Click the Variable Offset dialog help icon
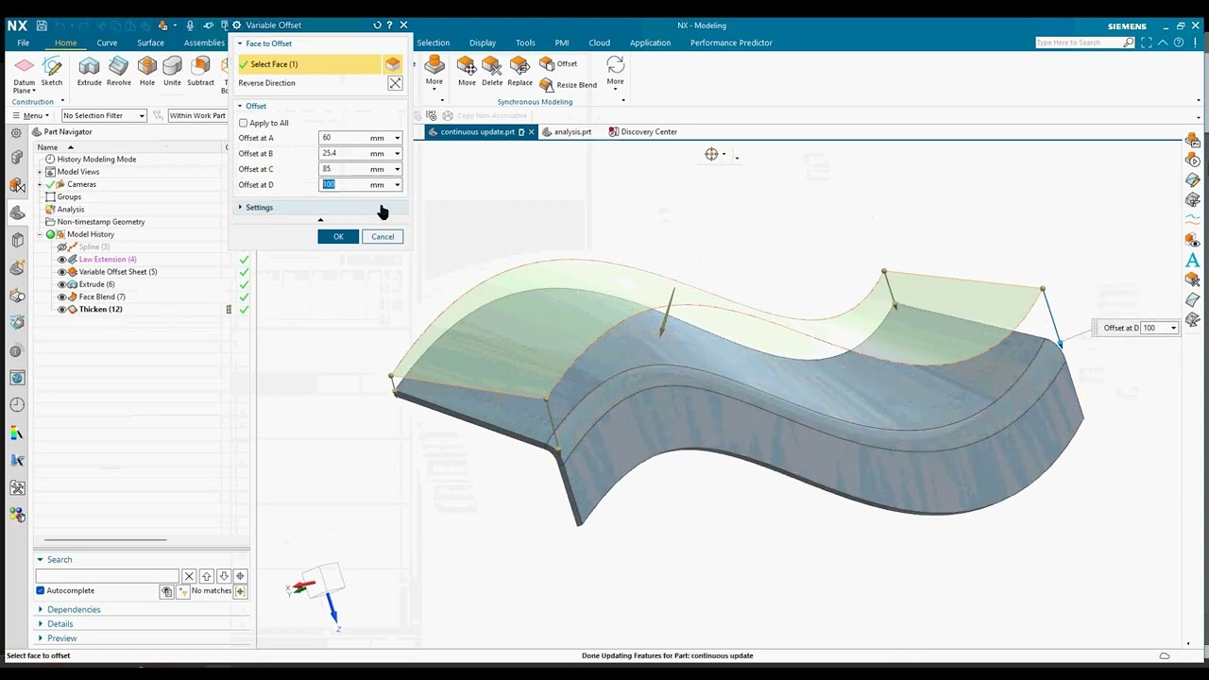Image resolution: width=1209 pixels, height=680 pixels. coord(389,25)
